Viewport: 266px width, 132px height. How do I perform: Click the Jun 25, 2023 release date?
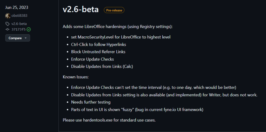[x=17, y=7]
